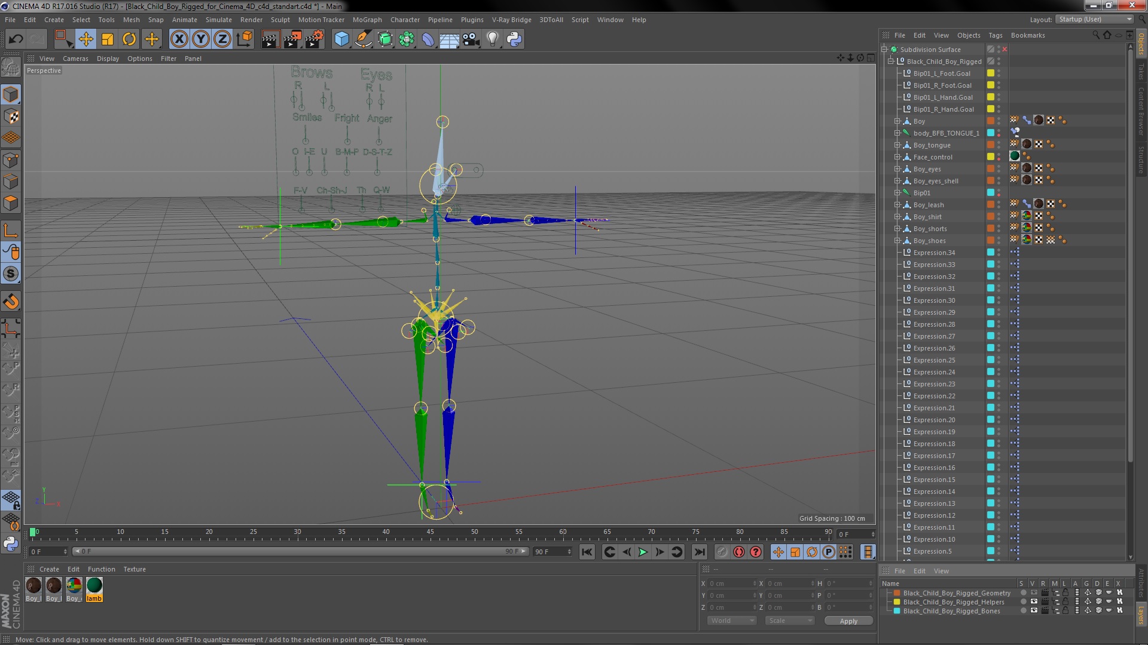
Task: Open material manager Texture menu
Action: click(x=135, y=569)
